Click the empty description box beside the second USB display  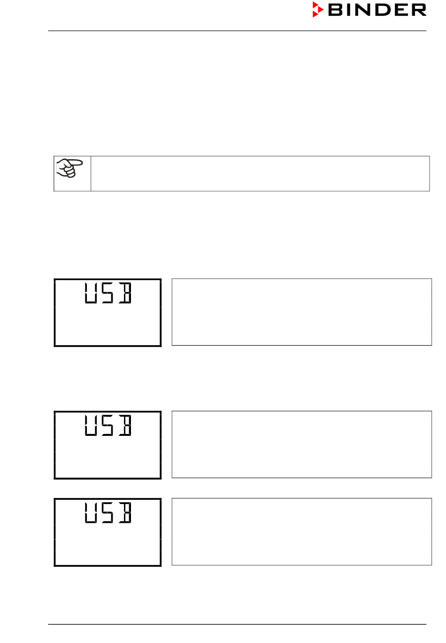[x=301, y=444]
